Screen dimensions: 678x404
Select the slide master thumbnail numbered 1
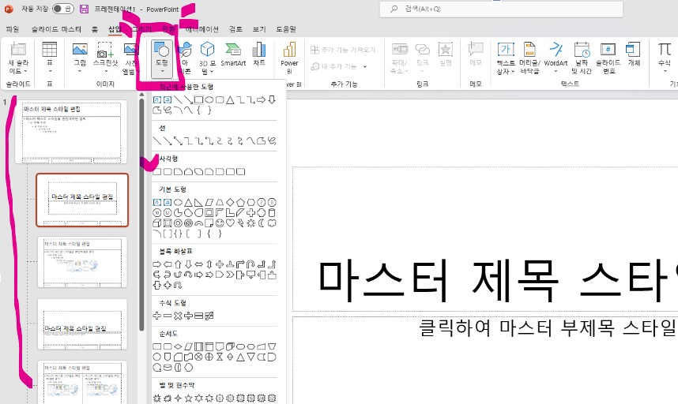[x=71, y=132]
